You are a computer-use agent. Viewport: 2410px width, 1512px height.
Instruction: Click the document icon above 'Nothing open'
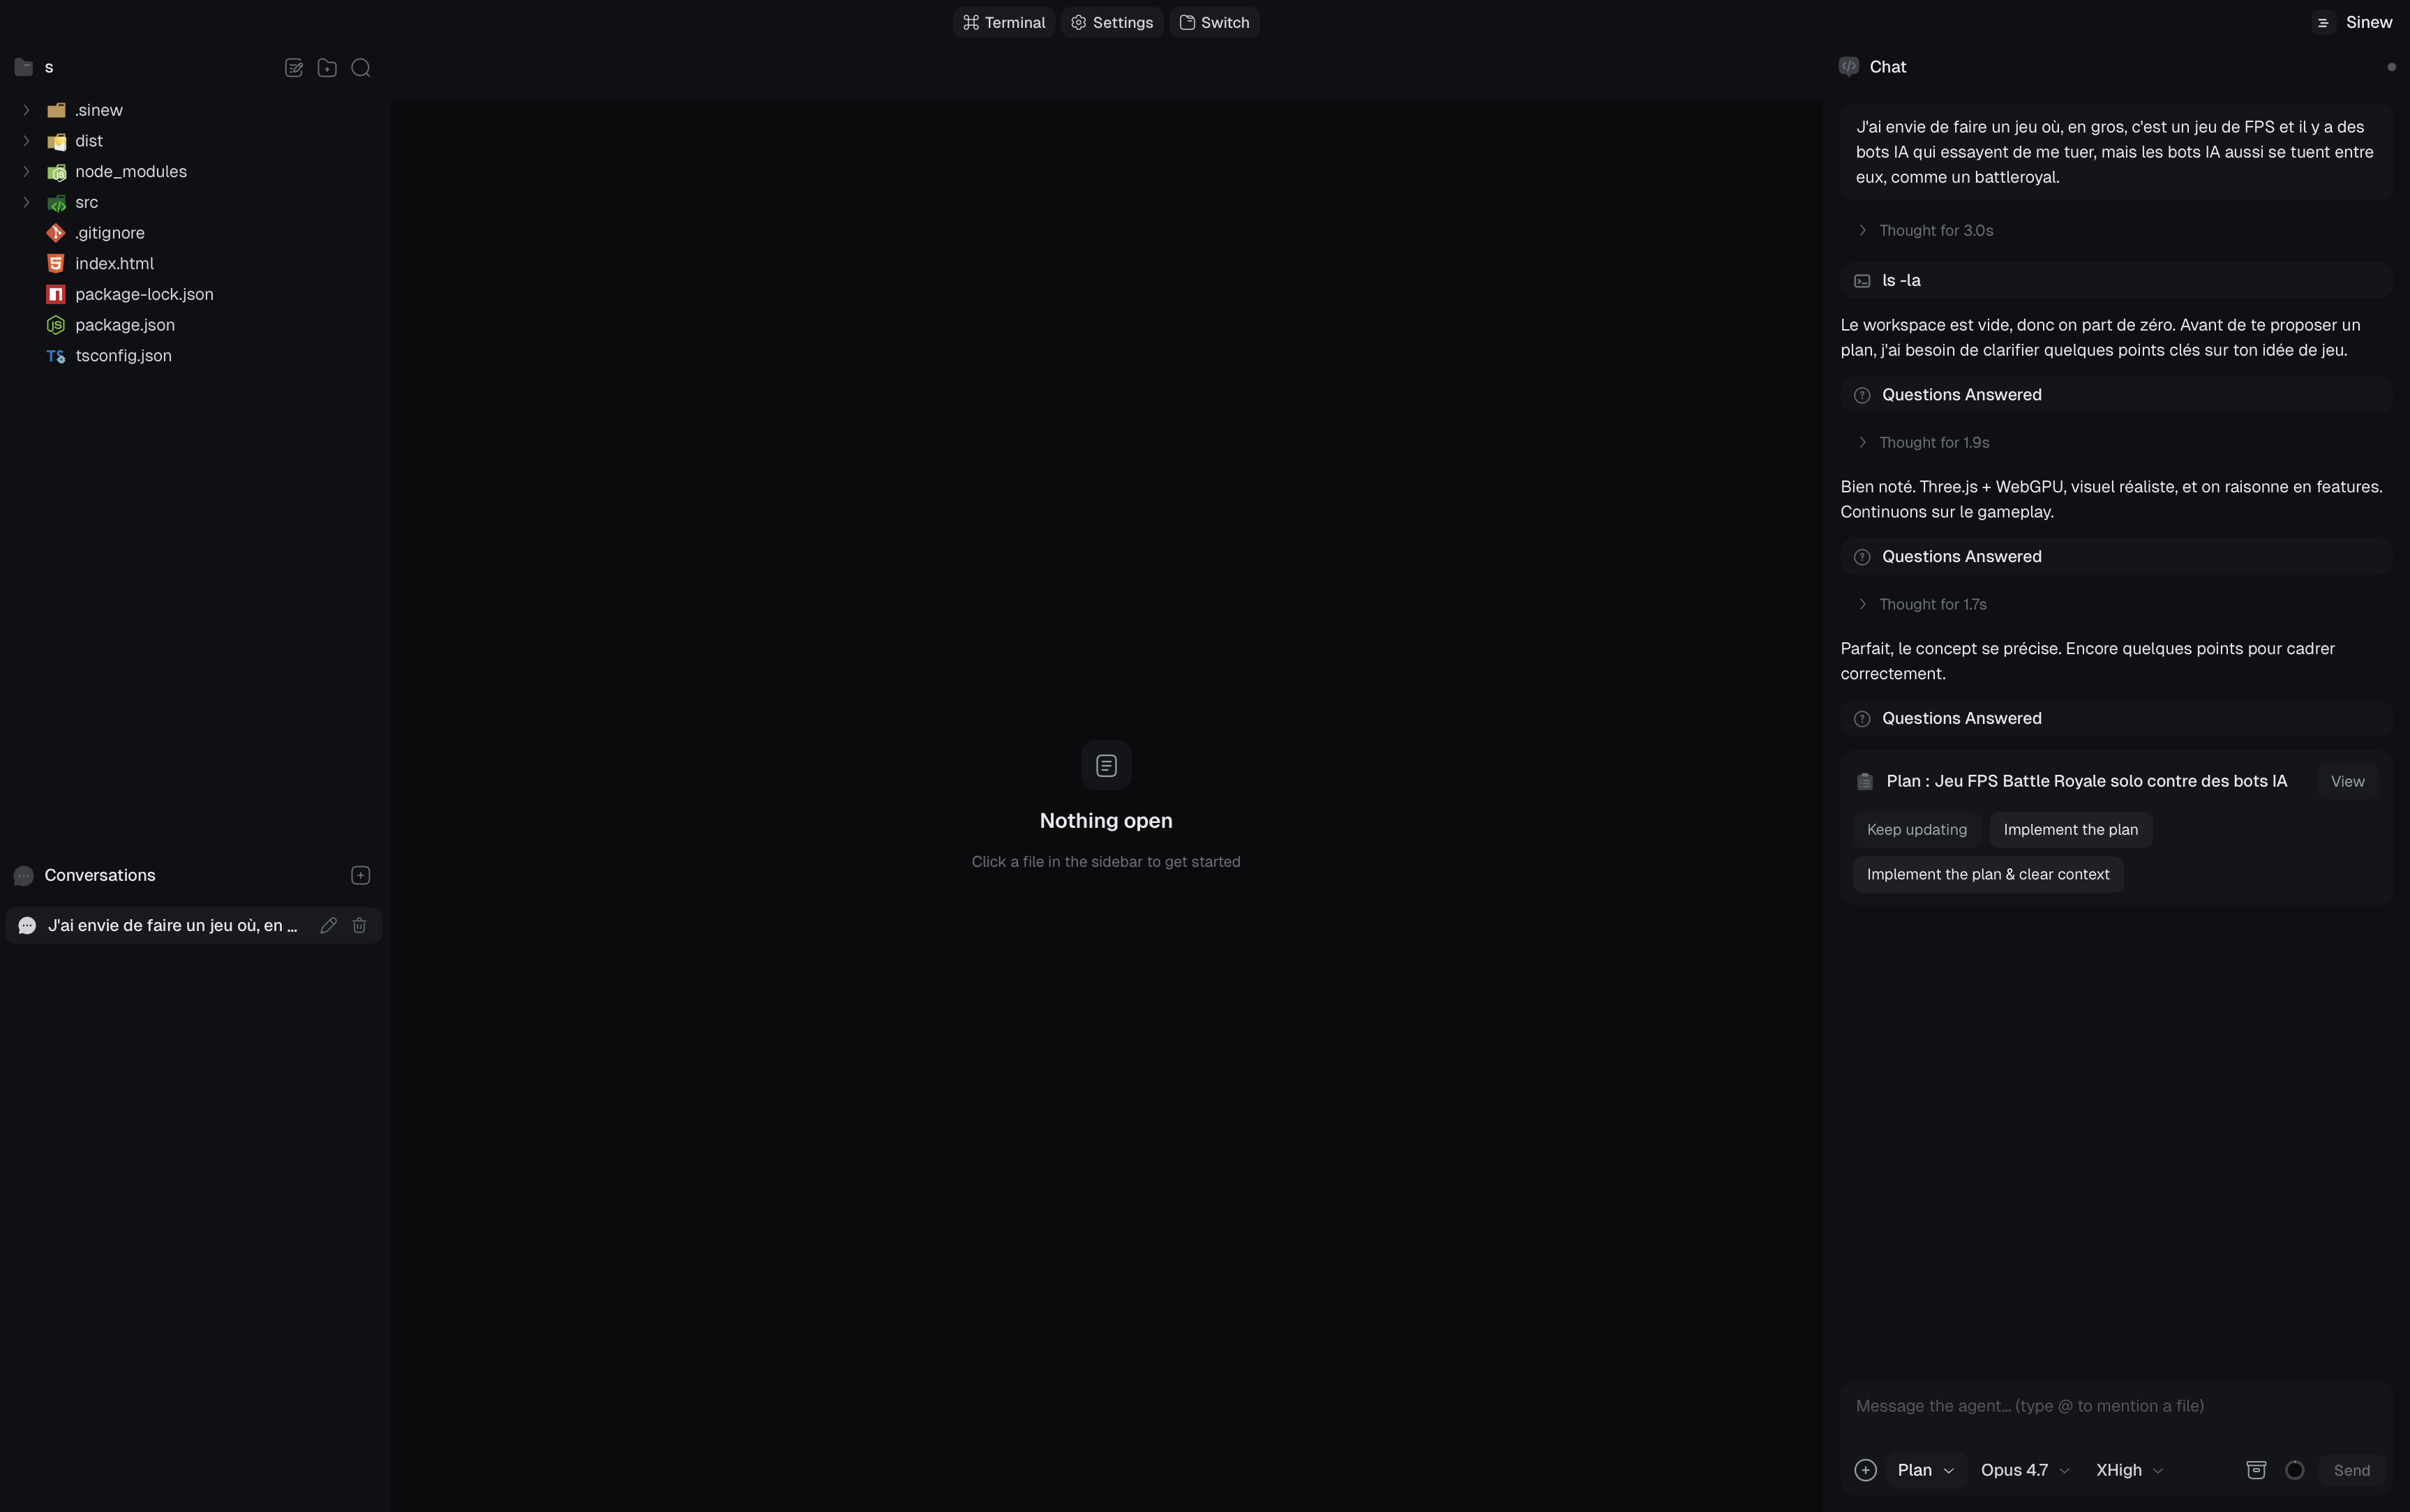click(1107, 765)
